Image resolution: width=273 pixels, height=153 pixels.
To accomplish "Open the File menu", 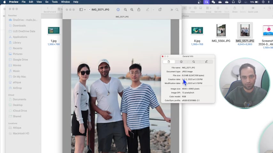I will (24, 2).
